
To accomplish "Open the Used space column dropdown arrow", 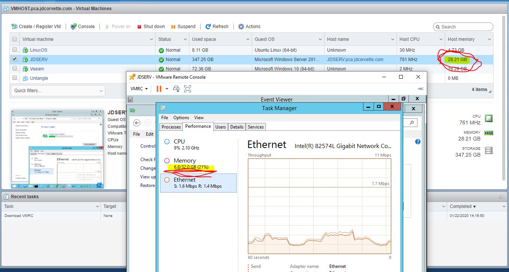I will click(248, 39).
